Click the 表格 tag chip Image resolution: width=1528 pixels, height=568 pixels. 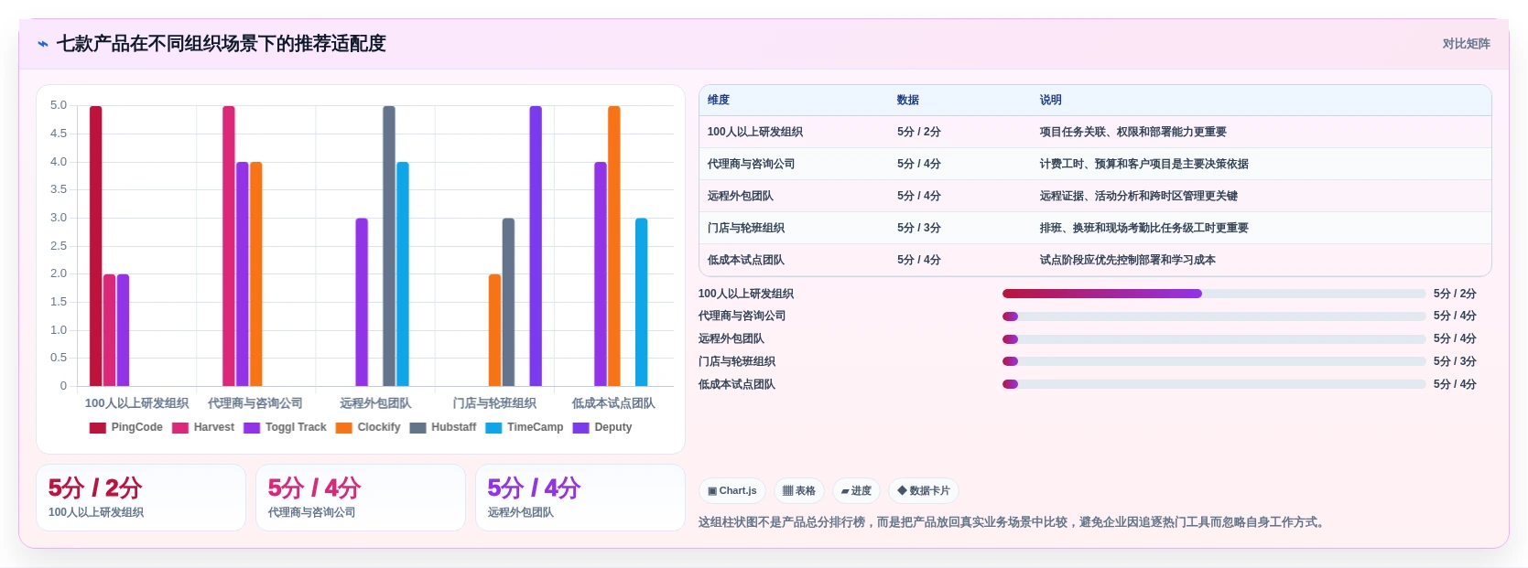(x=799, y=491)
